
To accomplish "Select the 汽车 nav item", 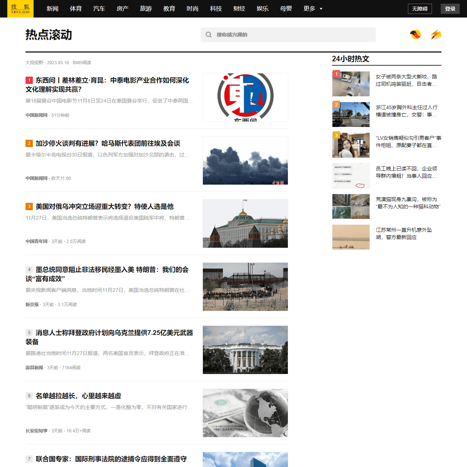I will [99, 9].
